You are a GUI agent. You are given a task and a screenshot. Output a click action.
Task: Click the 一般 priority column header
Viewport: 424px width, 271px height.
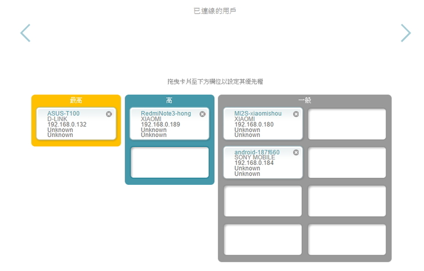305,100
